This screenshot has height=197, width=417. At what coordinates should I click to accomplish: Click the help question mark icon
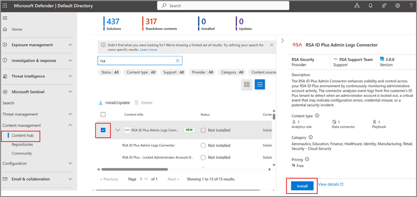[411, 6]
